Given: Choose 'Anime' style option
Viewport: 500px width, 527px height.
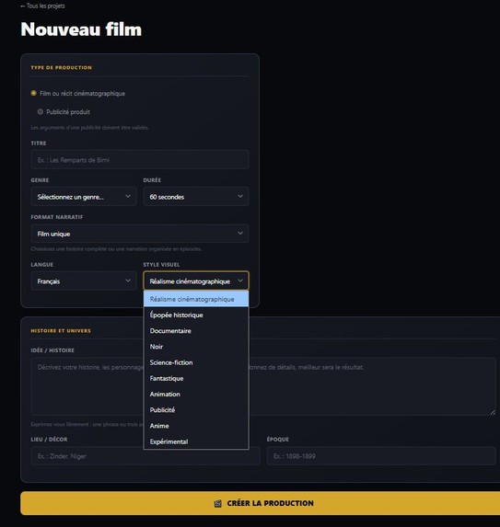Looking at the screenshot, I should 196,426.
